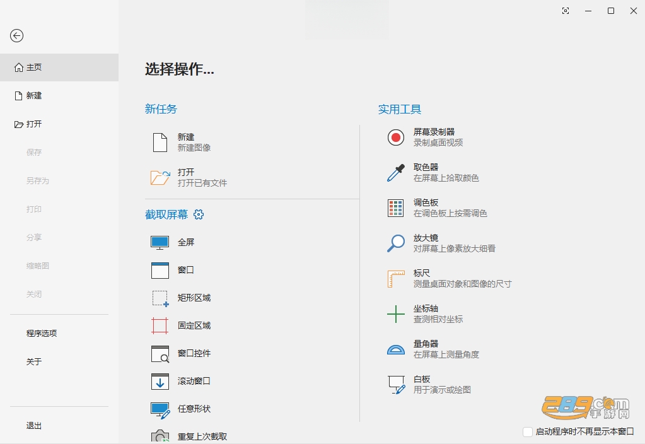Click the 全屏 capture label
The height and width of the screenshot is (444, 645).
pos(186,242)
